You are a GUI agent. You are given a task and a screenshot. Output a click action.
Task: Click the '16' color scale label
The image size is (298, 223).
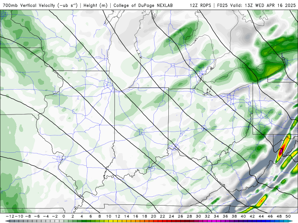click(136, 216)
